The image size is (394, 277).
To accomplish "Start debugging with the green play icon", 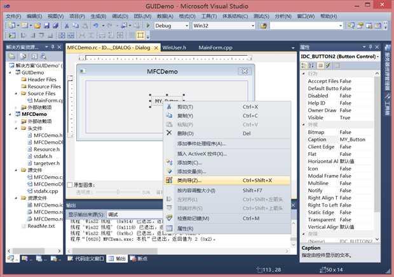I will [148, 25].
